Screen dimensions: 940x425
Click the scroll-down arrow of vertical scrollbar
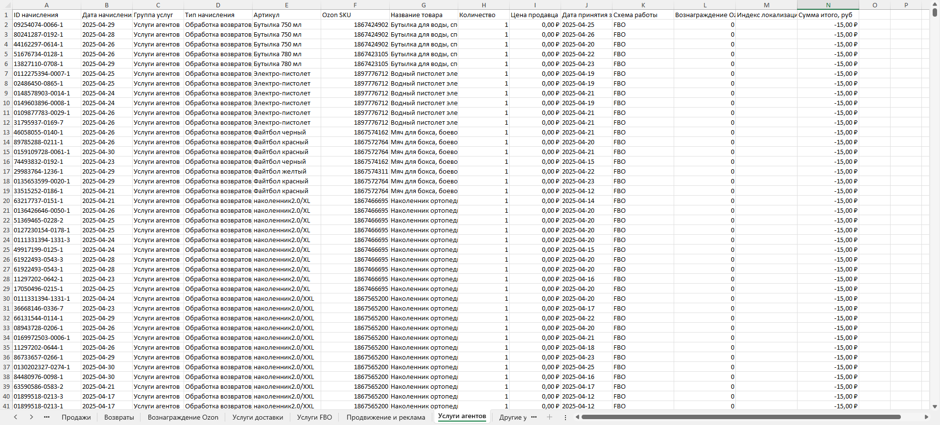[x=935, y=406]
